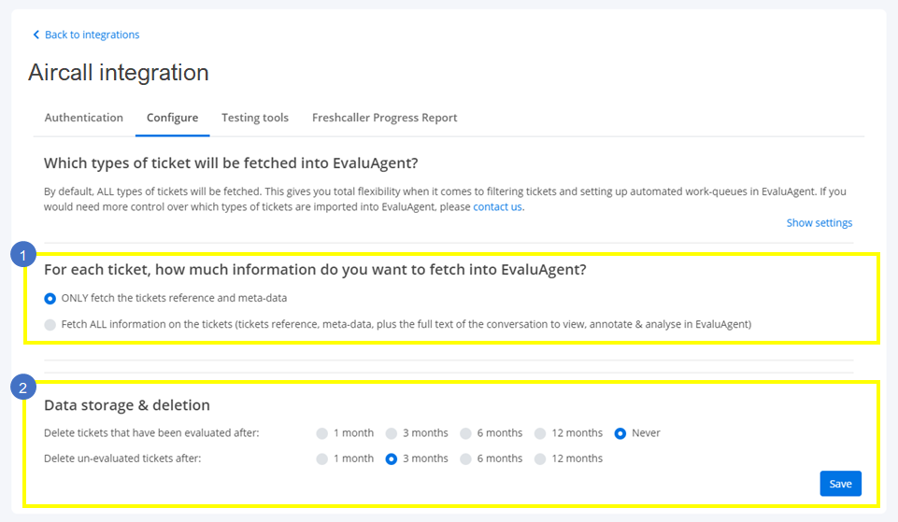The width and height of the screenshot is (898, 522).
Task: Expand Show settings
Action: click(x=819, y=222)
